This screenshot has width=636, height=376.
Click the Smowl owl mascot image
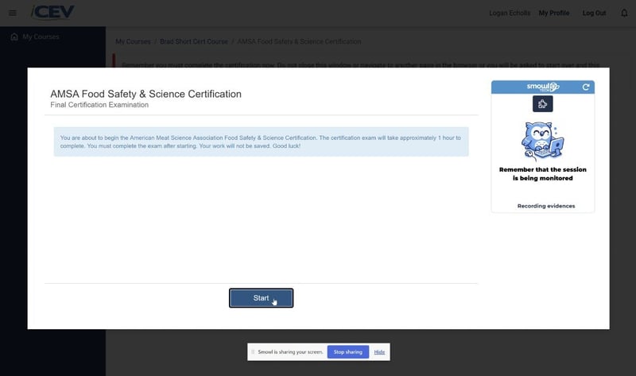(542, 141)
